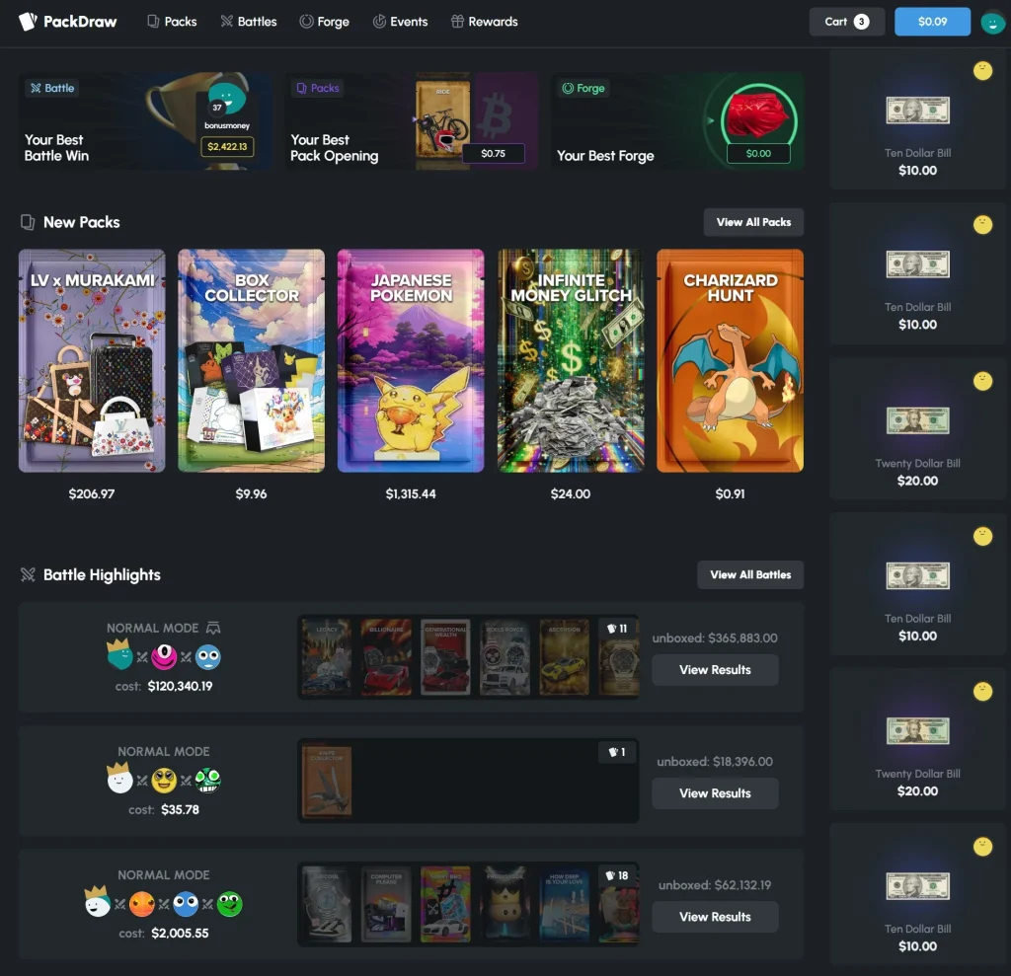Select the green frog avatar in the $2,005.55 battle
The image size is (1011, 976).
point(229,904)
